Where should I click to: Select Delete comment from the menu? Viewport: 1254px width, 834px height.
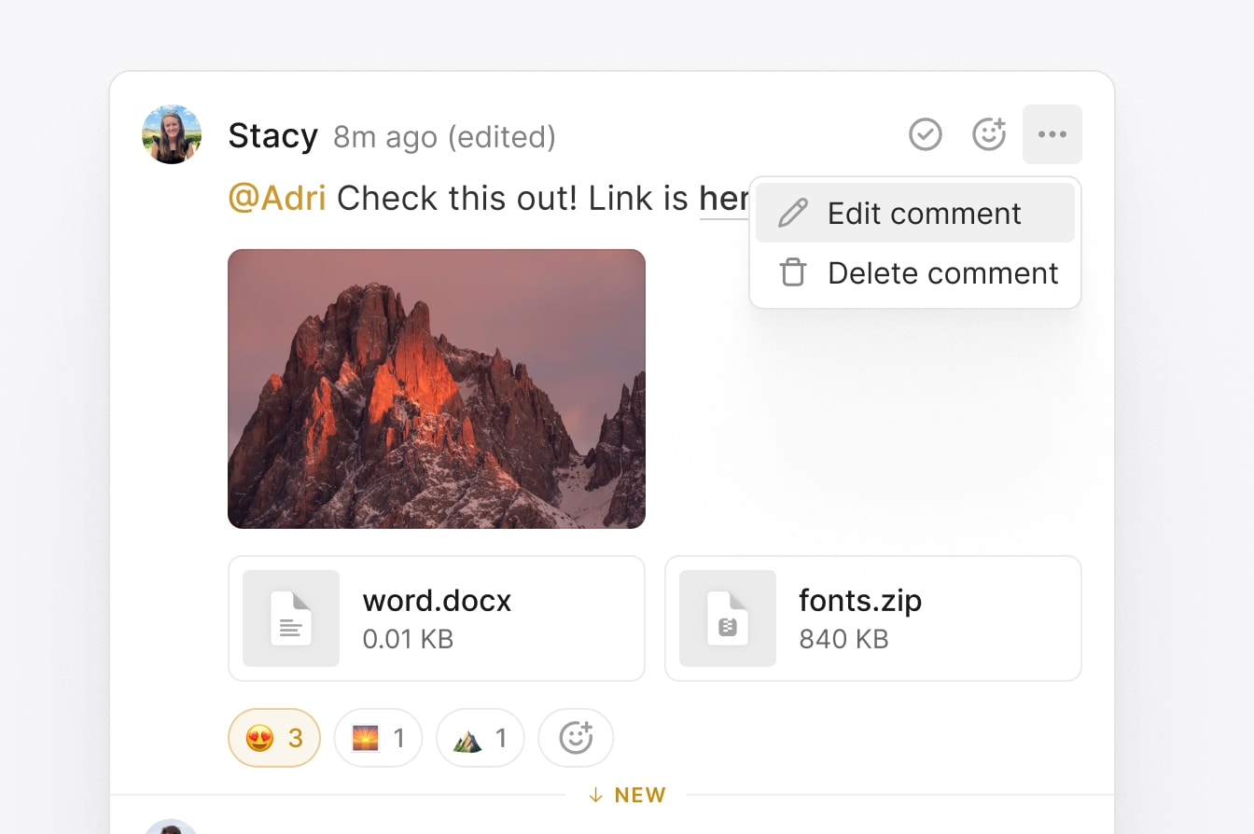pyautogui.click(x=941, y=272)
